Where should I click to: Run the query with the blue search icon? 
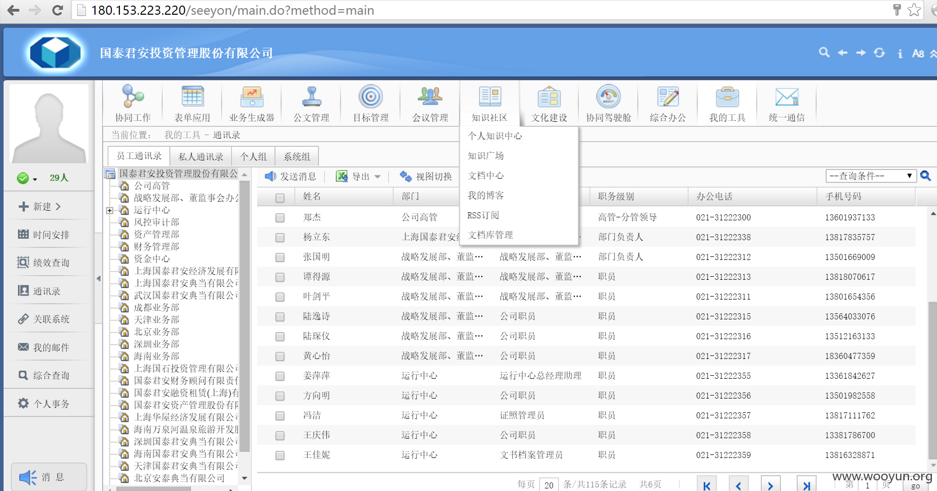(x=926, y=176)
